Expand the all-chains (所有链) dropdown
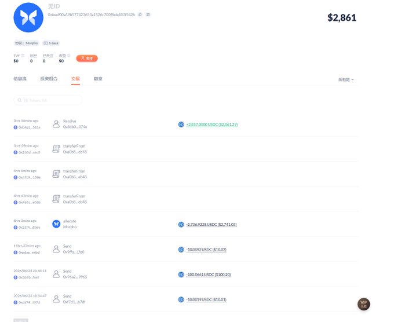 click(346, 79)
